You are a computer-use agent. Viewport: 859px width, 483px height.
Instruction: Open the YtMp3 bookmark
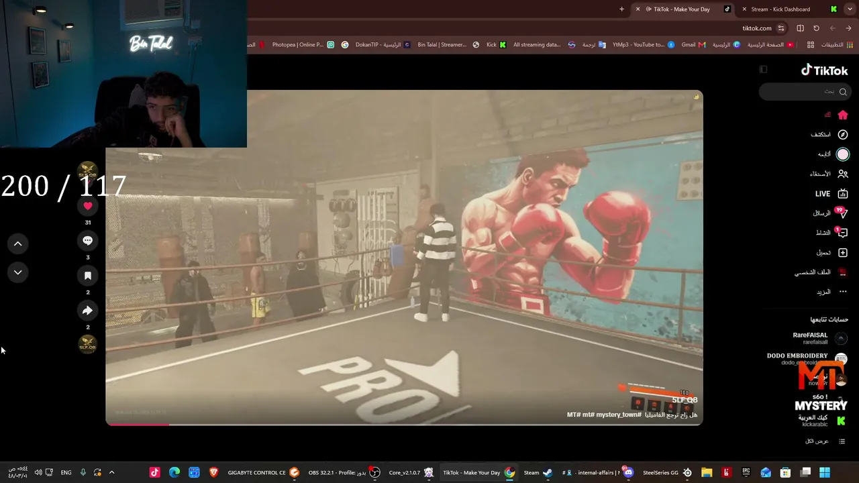point(644,45)
